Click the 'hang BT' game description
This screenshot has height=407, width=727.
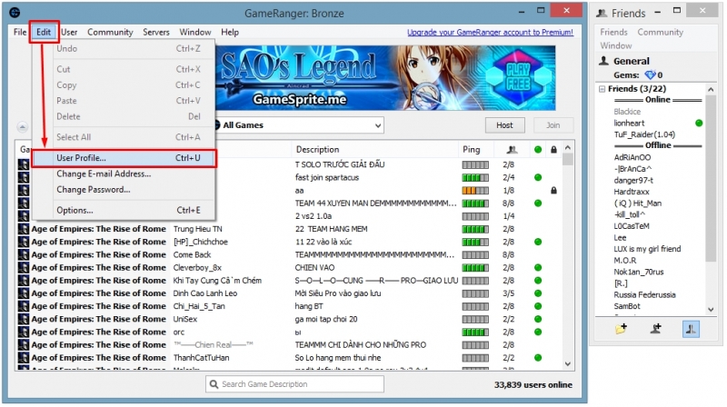coord(309,306)
